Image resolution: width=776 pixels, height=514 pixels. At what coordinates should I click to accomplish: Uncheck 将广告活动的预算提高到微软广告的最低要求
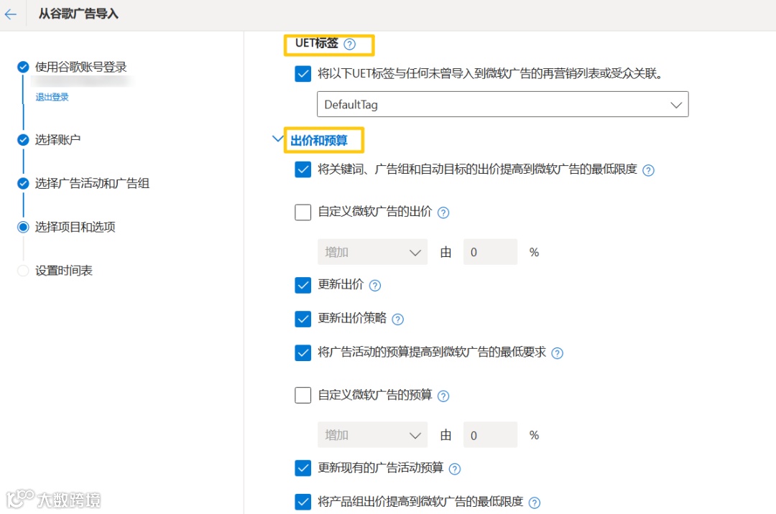303,352
